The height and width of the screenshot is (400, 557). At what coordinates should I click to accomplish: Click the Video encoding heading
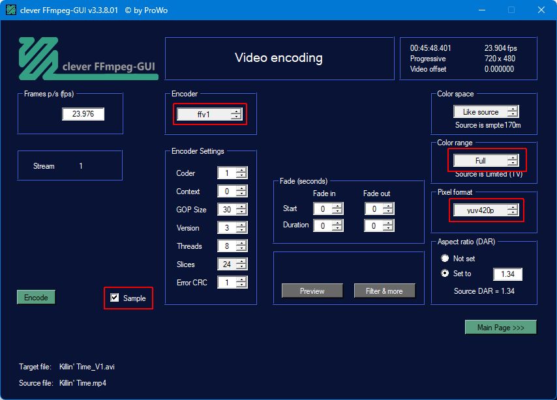pos(279,57)
